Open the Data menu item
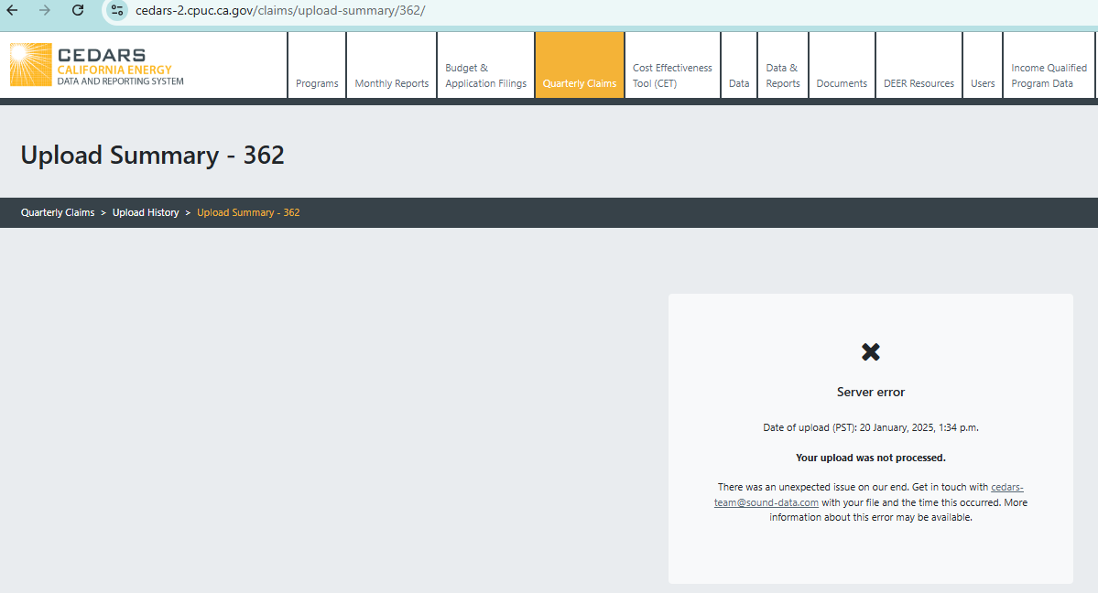 739,83
